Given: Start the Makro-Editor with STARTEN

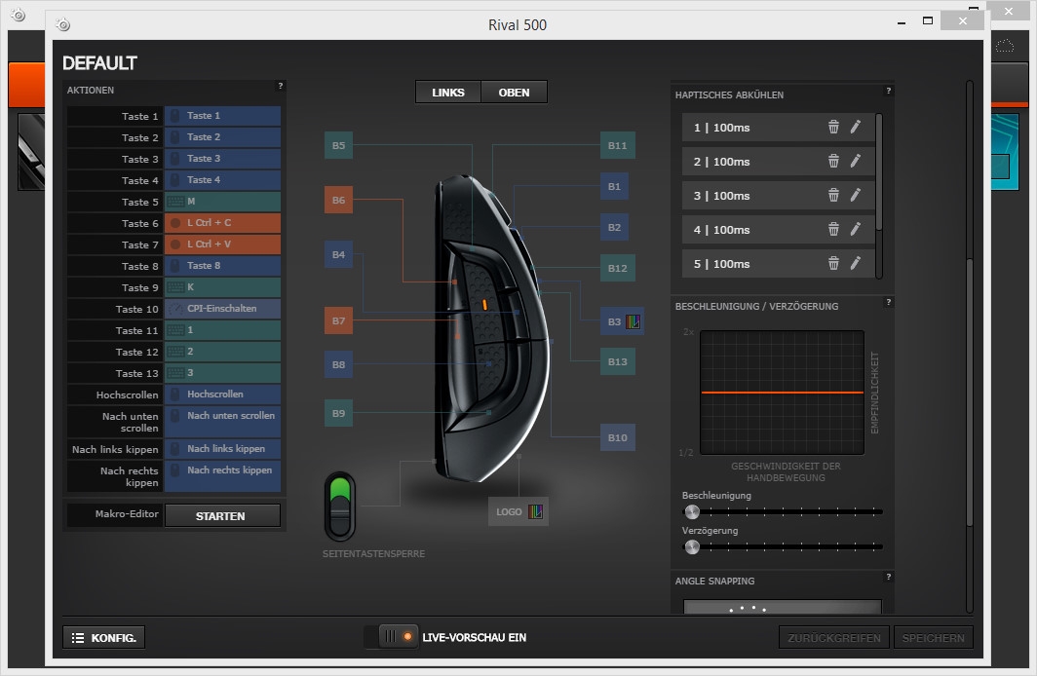Looking at the screenshot, I should (x=221, y=516).
